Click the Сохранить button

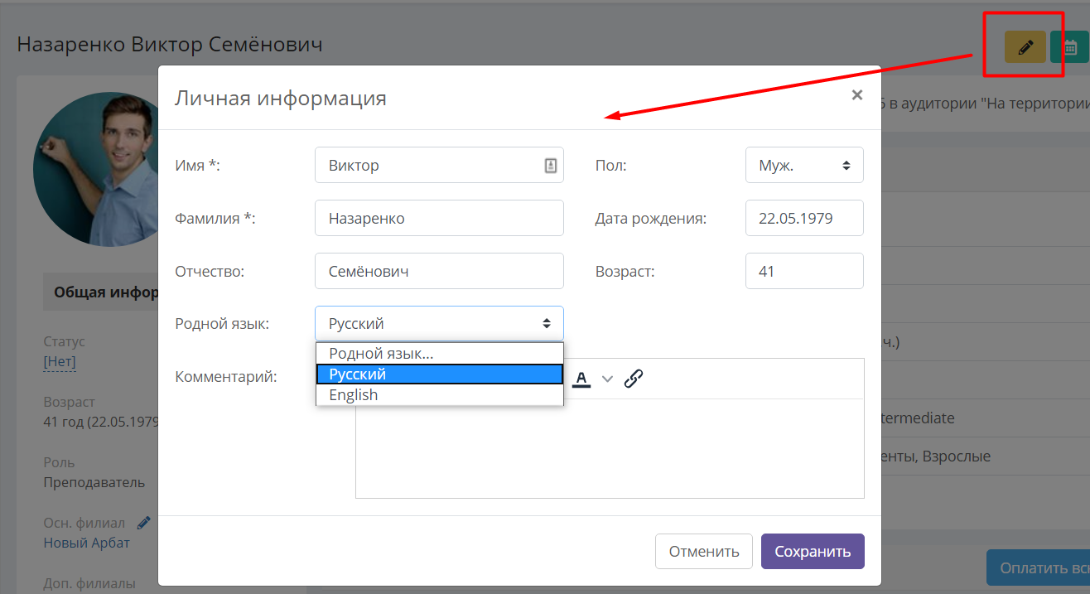[813, 552]
